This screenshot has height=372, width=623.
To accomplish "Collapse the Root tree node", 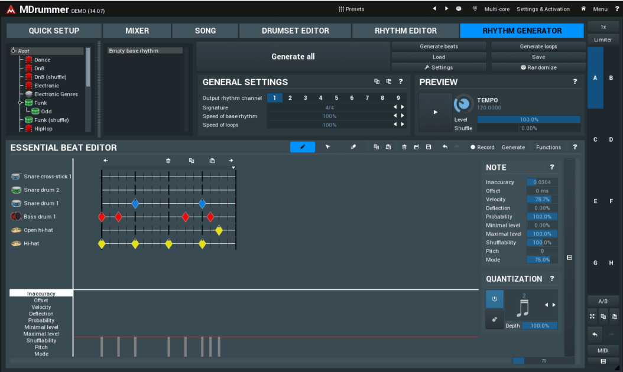I will tap(14, 50).
